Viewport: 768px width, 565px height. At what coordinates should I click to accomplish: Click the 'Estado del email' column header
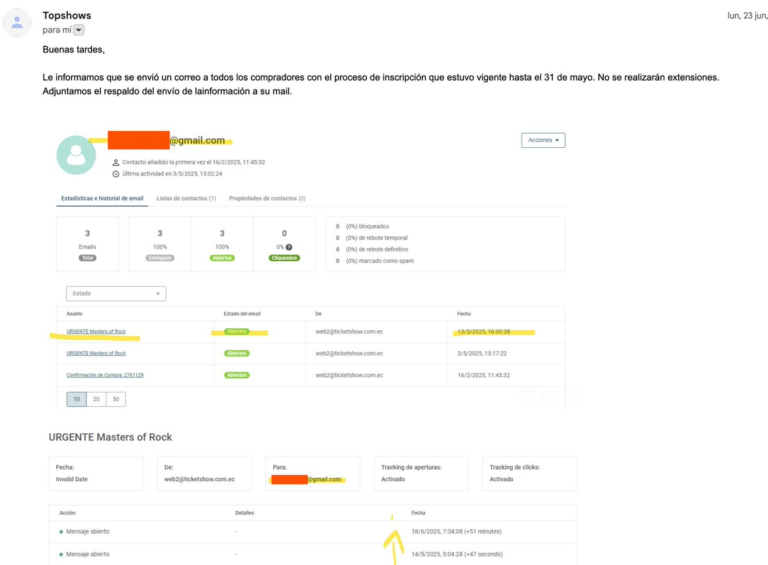tap(242, 314)
